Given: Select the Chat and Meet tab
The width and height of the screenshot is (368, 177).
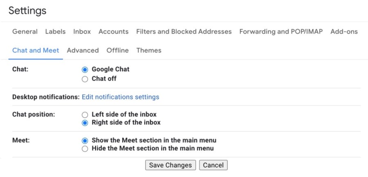Looking at the screenshot, I should tap(36, 51).
